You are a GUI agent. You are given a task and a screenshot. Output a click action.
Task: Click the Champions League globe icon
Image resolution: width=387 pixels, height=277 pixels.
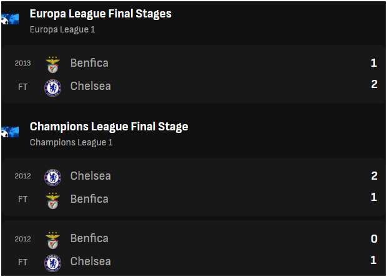click(x=10, y=132)
